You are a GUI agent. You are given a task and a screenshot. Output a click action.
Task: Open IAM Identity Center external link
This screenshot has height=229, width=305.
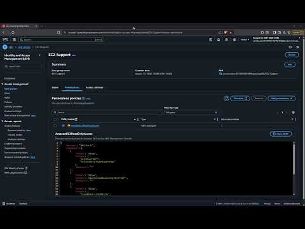[16, 168]
